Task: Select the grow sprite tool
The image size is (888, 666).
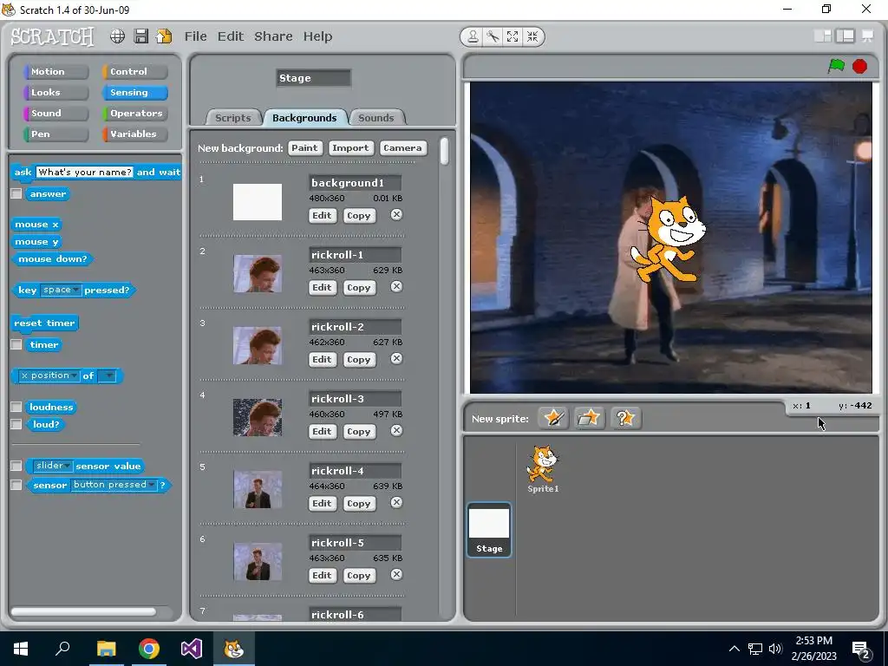Action: pyautogui.click(x=513, y=36)
